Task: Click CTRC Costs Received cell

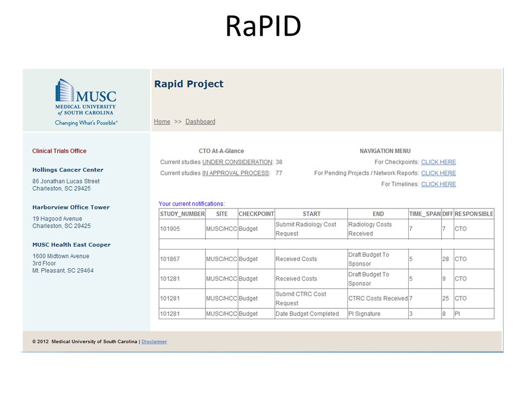Action: coord(378,298)
